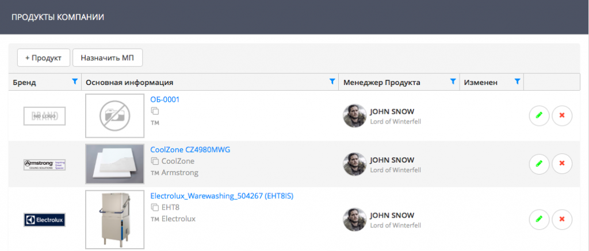Edit the Electrolux Warewashing product
Viewport: 589px width, 251px height.
coord(539,219)
